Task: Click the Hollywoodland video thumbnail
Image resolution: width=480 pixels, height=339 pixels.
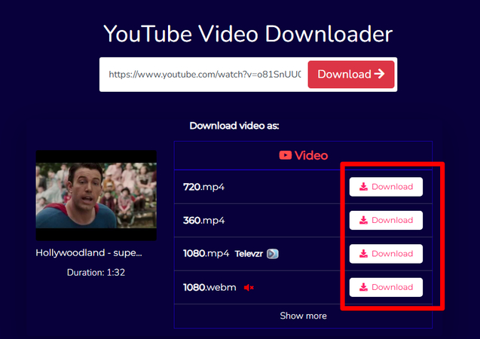Action: click(x=96, y=195)
